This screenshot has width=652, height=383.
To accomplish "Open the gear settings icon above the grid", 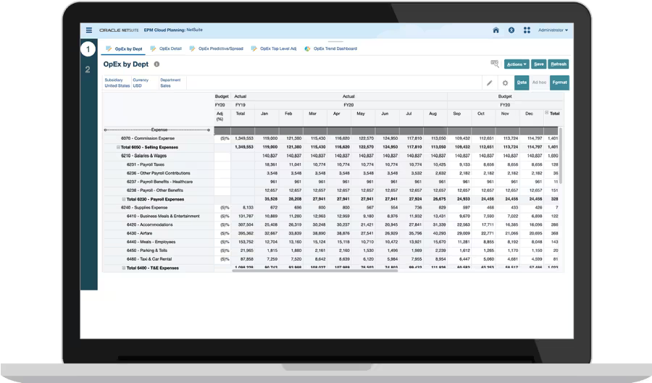I will [x=505, y=83].
